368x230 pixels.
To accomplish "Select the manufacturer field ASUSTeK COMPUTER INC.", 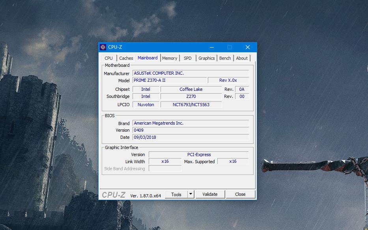I will click(191, 73).
